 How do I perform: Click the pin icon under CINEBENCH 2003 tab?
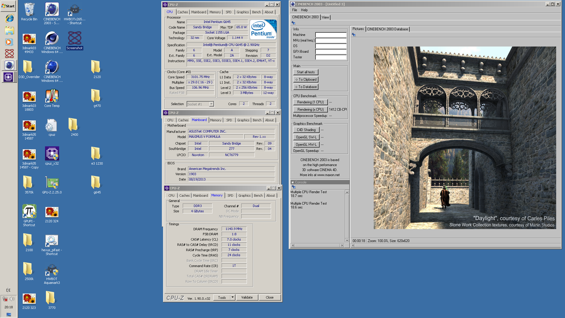point(293,23)
